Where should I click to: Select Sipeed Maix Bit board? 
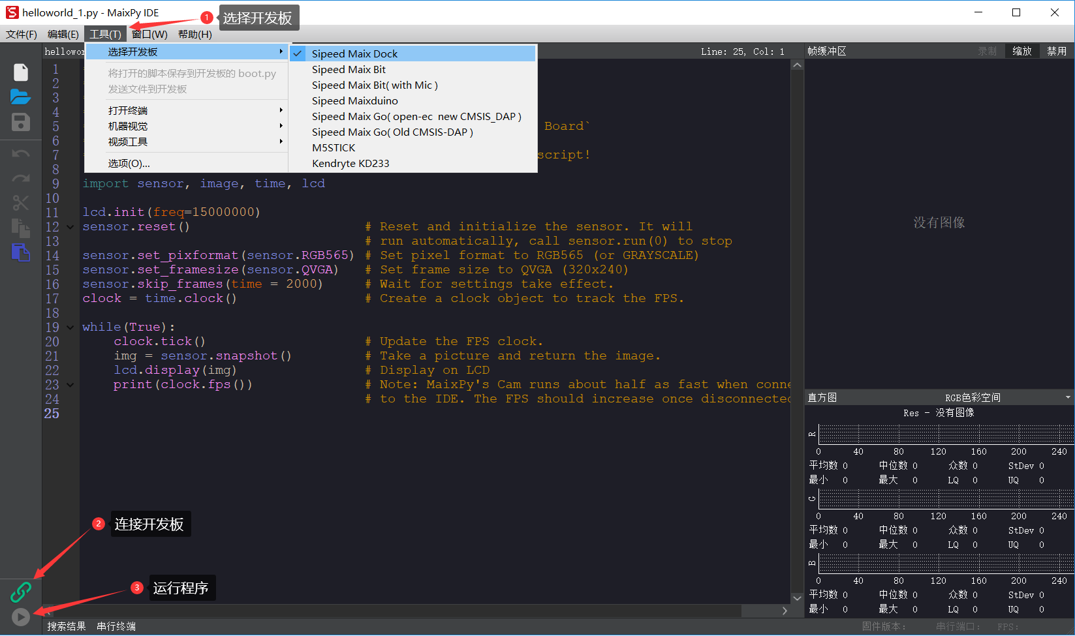(413, 69)
